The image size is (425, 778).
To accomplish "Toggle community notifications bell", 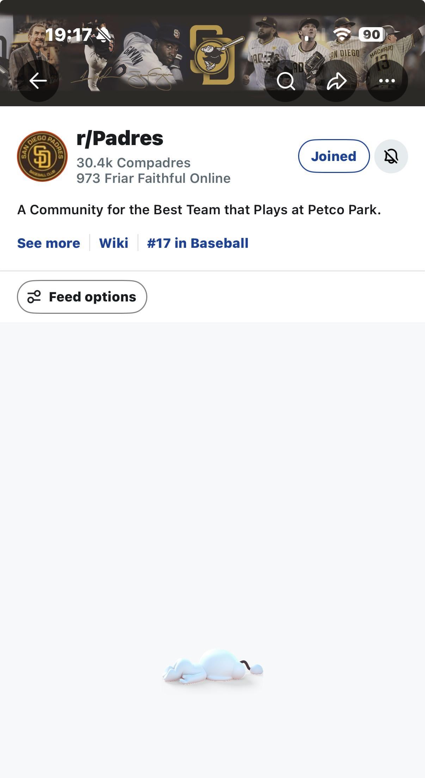I will pos(391,156).
